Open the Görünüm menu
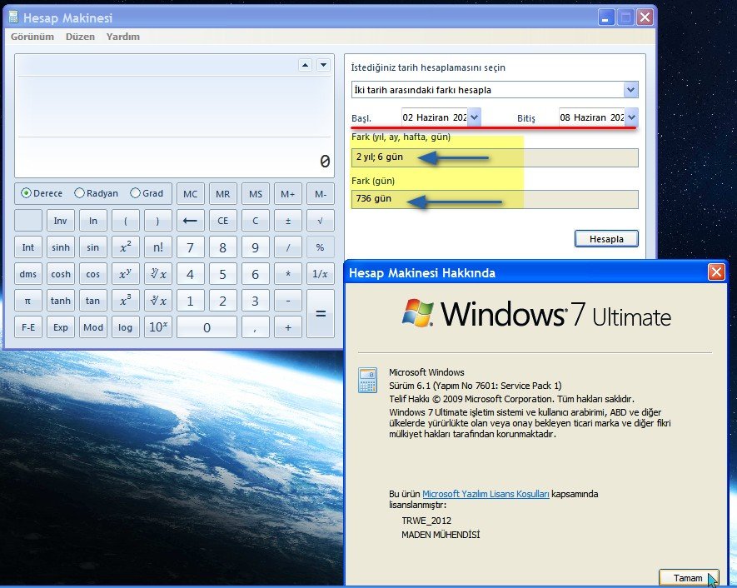Viewport: 737px width, 588px height. coord(32,37)
